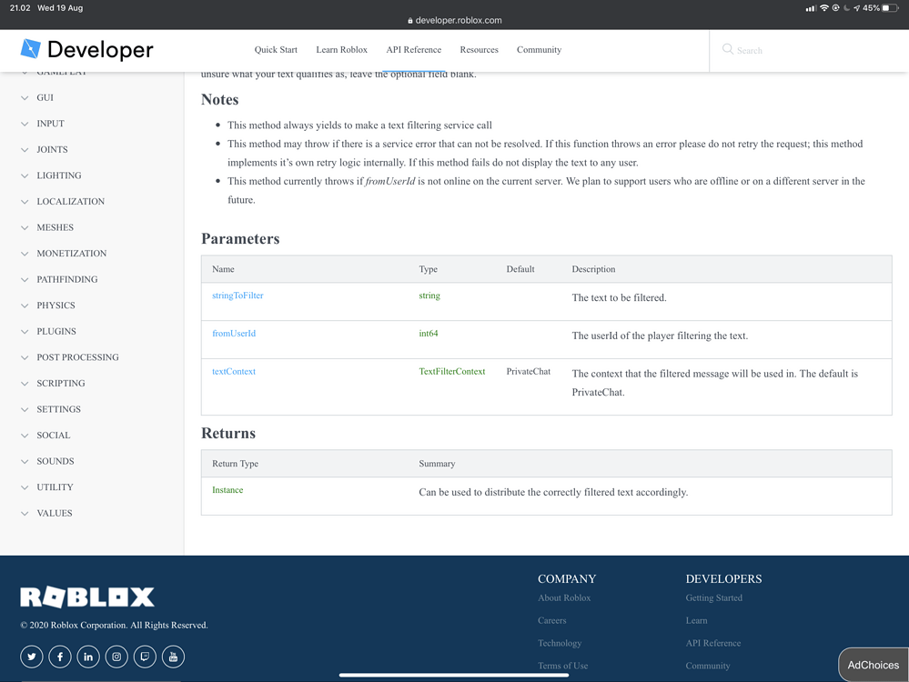
Task: Open the AdChoices button
Action: point(873,665)
